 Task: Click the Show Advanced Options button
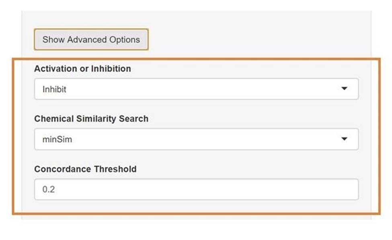(x=91, y=39)
